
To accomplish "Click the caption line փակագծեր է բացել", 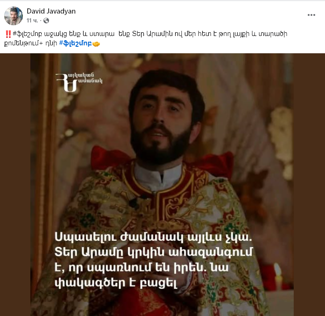I will [x=116, y=283].
